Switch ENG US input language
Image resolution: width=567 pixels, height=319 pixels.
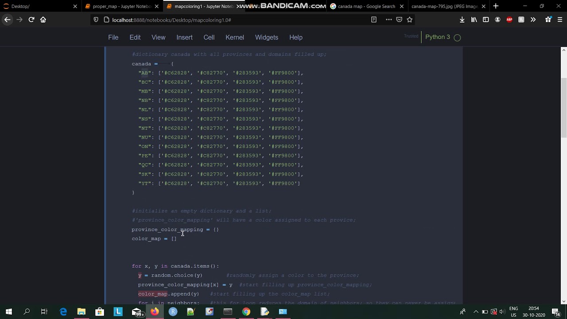click(514, 311)
